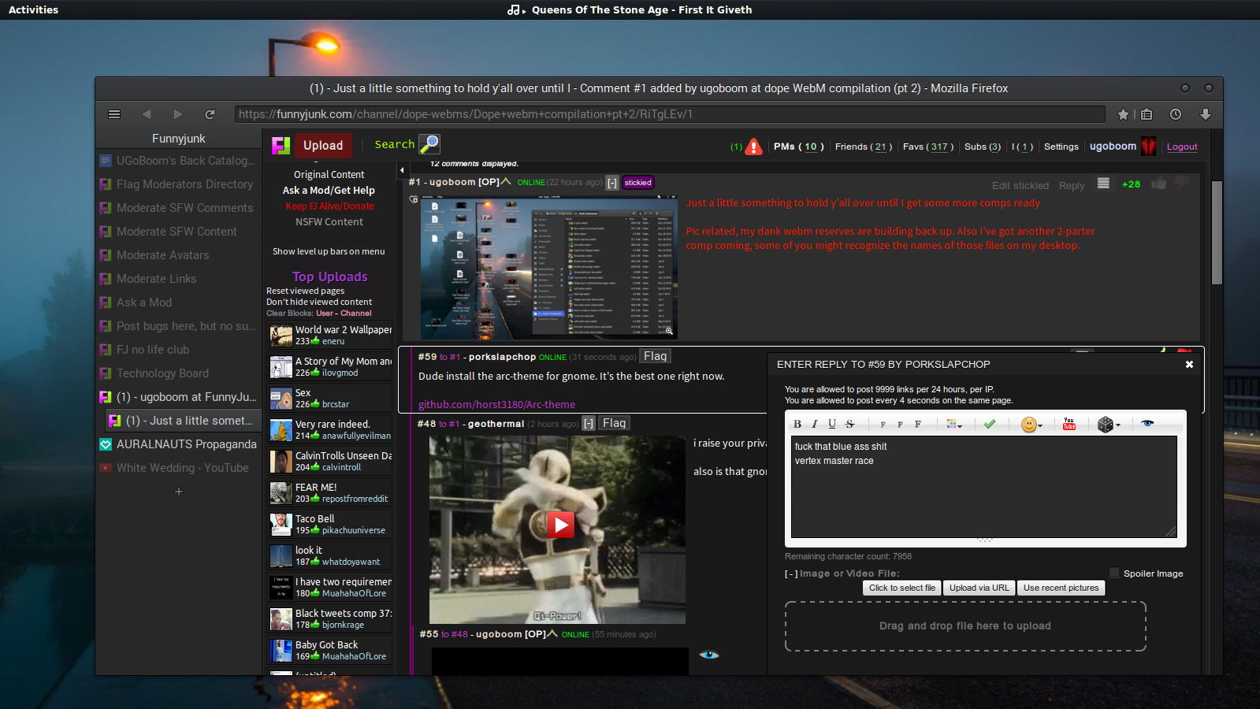Enable the Spoiler Image checkbox
Viewport: 1260px width, 709px height.
pos(1114,573)
